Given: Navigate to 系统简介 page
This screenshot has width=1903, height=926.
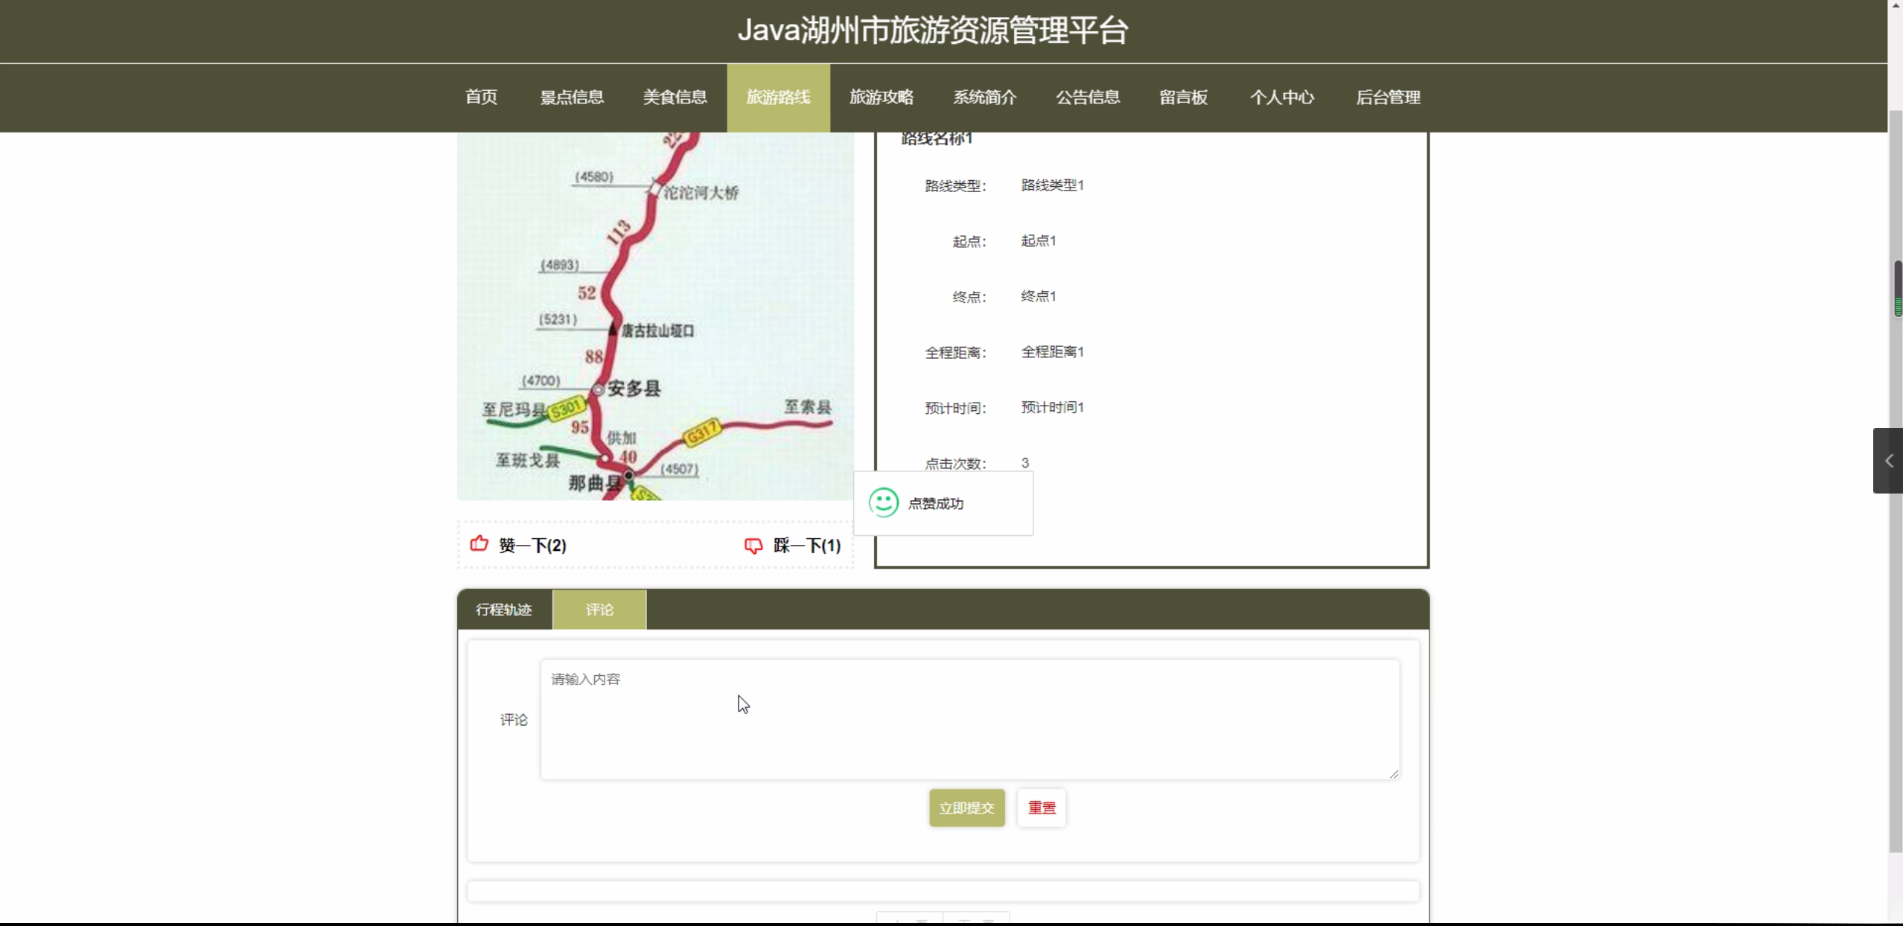Looking at the screenshot, I should tap(984, 98).
